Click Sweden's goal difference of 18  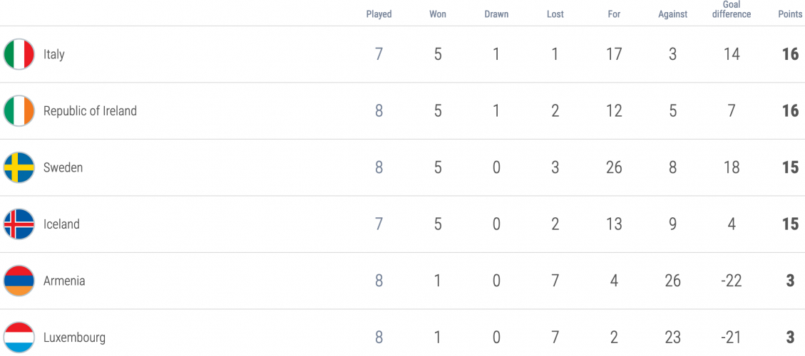(732, 168)
